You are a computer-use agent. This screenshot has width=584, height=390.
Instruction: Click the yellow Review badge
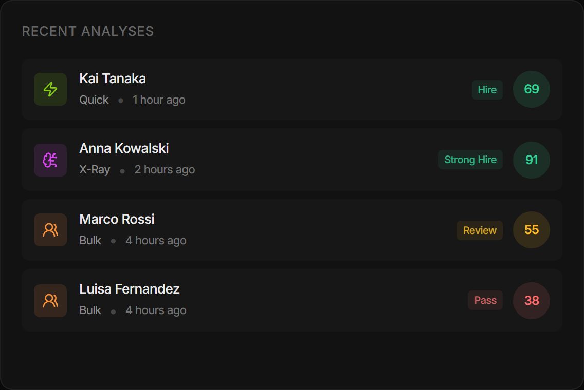click(x=480, y=230)
